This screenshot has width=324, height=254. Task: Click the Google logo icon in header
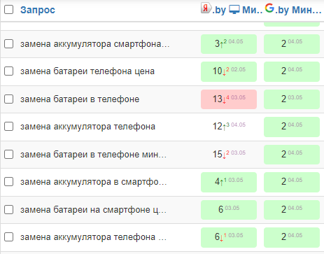pos(269,8)
